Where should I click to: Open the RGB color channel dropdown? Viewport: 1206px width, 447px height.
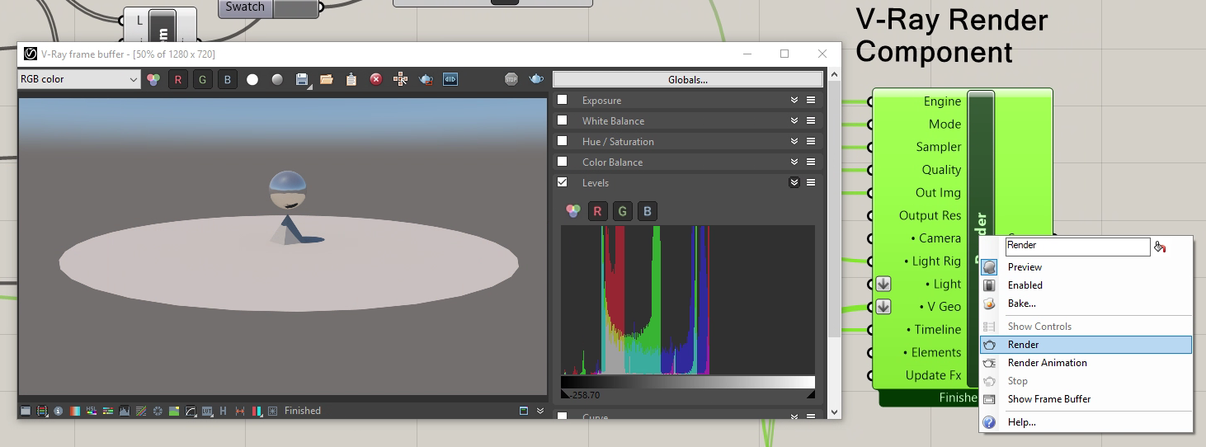pyautogui.click(x=79, y=79)
